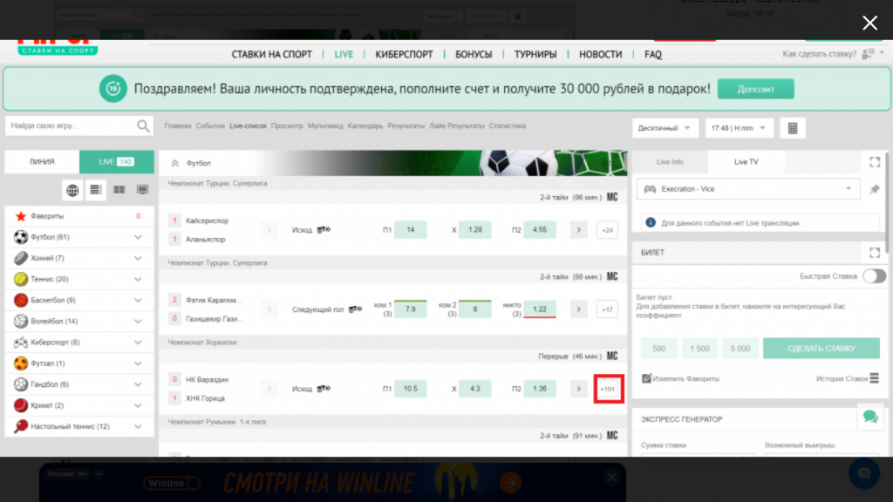
Task: Switch to the ЛИНИЯ tab
Action: tap(42, 162)
